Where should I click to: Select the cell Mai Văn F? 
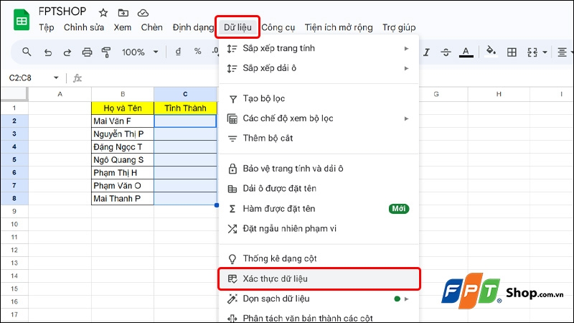123,121
